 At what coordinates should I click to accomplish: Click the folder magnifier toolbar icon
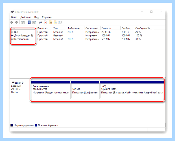coord(55,22)
